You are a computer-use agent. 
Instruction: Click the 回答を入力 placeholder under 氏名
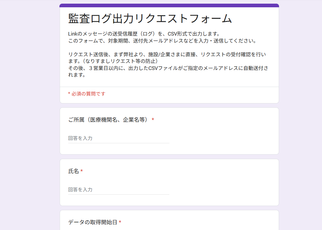point(80,190)
